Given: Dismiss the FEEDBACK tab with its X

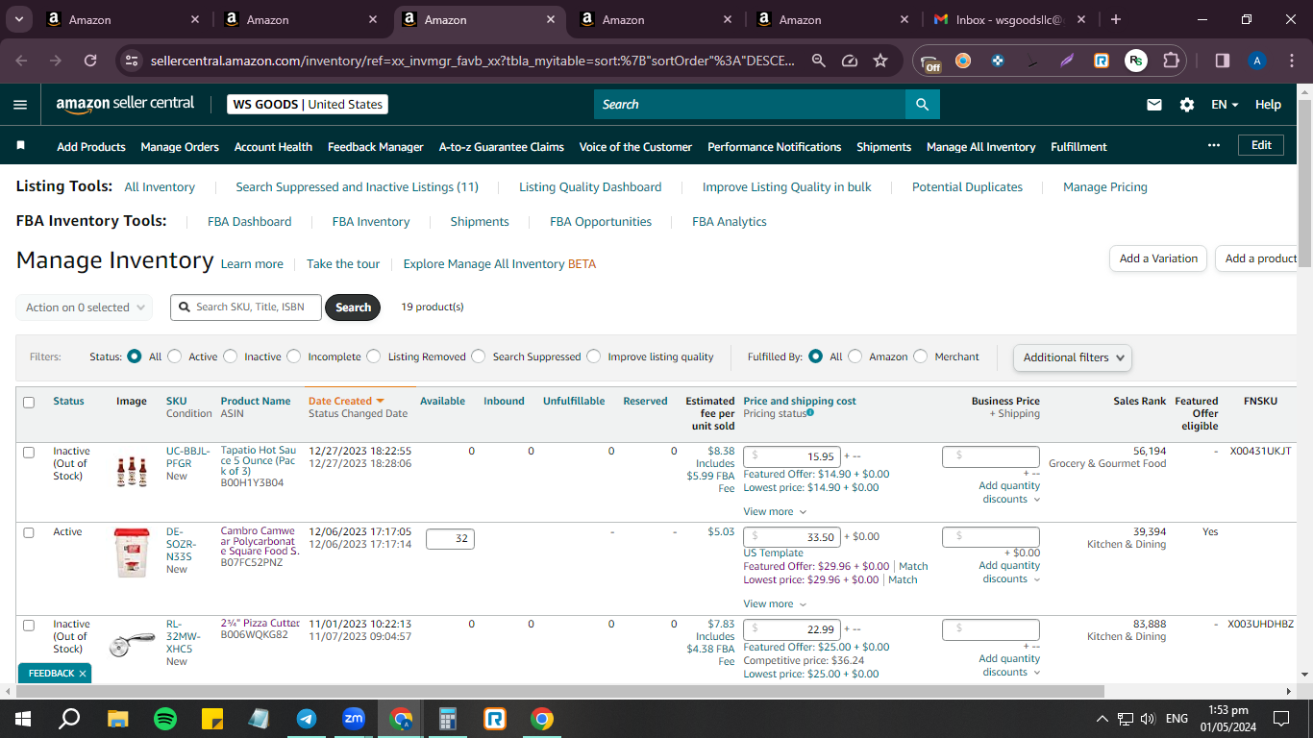Looking at the screenshot, I should tap(83, 674).
